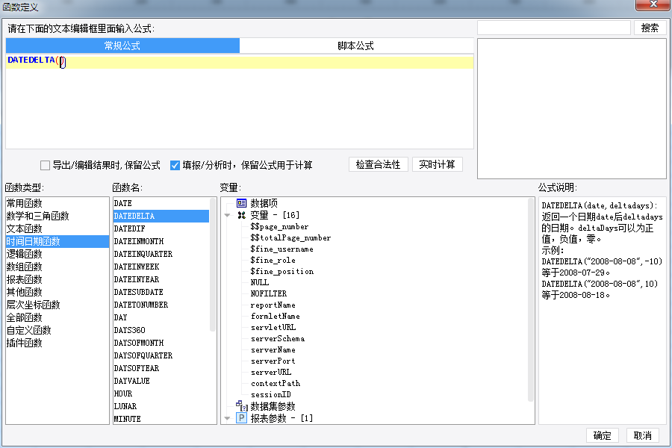
Task: Click the 数据项 table icon
Action: tap(241, 203)
